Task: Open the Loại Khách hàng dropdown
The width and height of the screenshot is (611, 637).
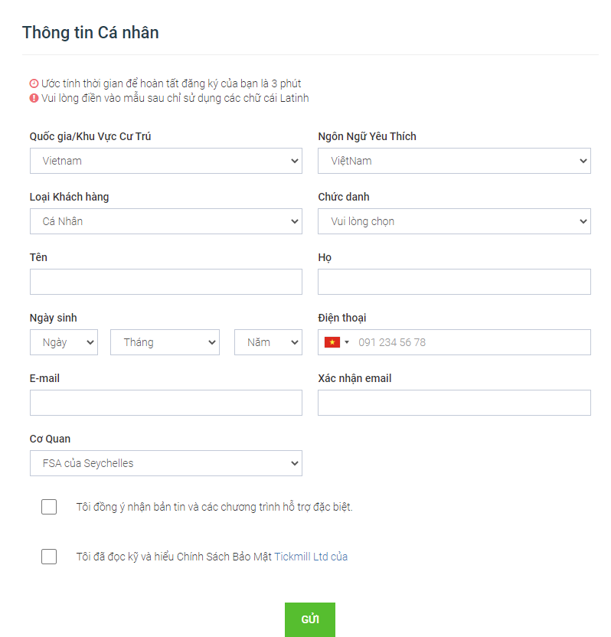Action: (x=165, y=221)
